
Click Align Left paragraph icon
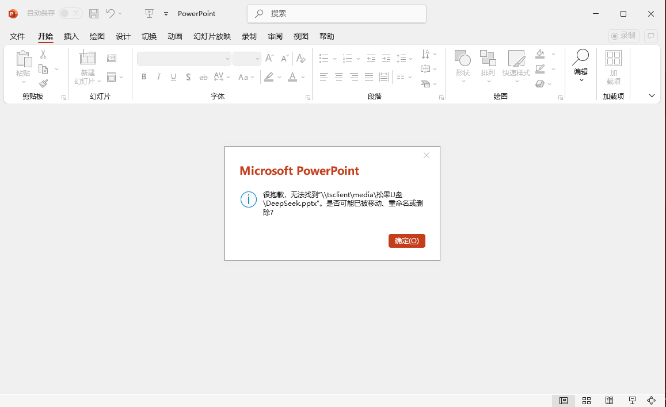(x=324, y=76)
